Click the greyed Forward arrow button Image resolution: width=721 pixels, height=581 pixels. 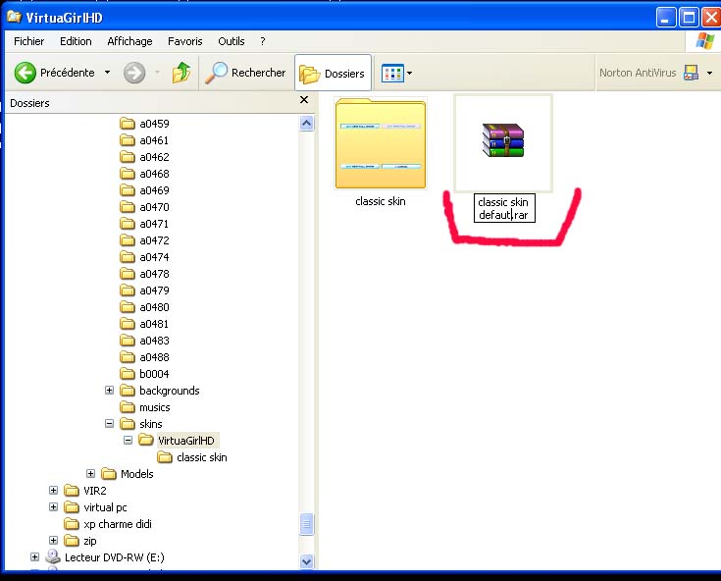(x=134, y=73)
